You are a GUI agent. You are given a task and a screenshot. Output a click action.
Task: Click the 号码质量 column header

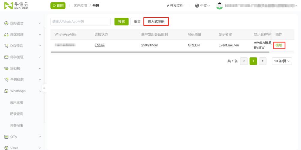(194, 34)
